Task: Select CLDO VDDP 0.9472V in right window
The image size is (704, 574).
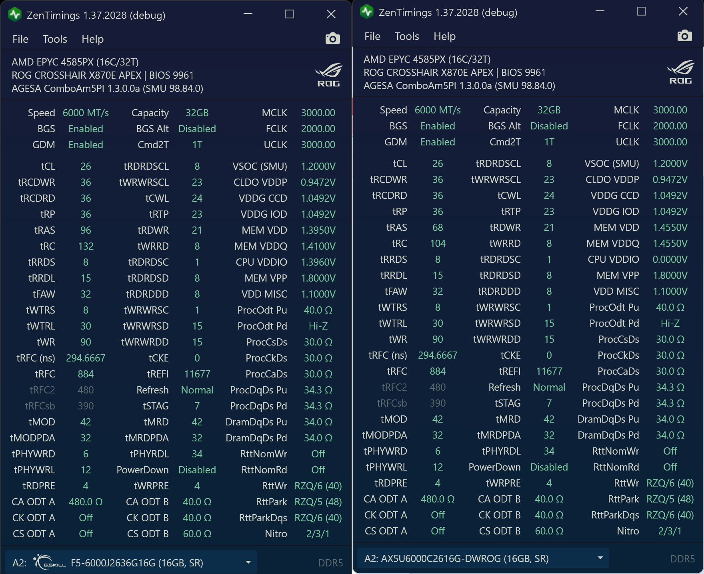Action: [x=670, y=180]
